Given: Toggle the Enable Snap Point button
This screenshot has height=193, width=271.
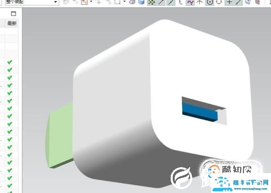Looking at the screenshot, I should tap(151, 2).
